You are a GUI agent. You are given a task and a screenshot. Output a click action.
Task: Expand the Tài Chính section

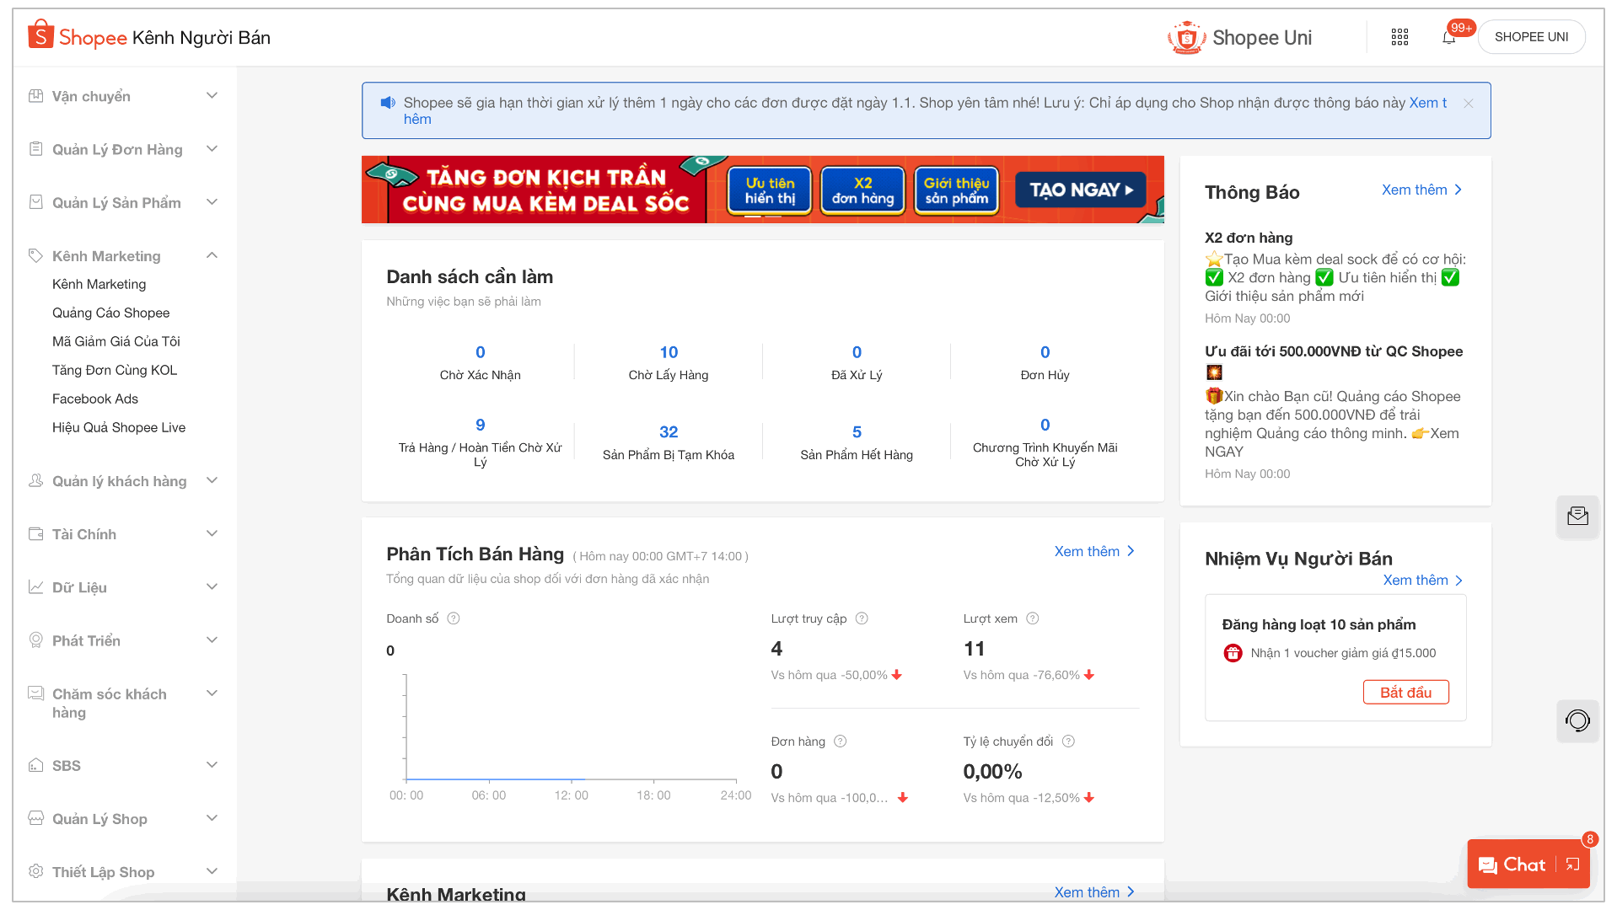point(212,533)
